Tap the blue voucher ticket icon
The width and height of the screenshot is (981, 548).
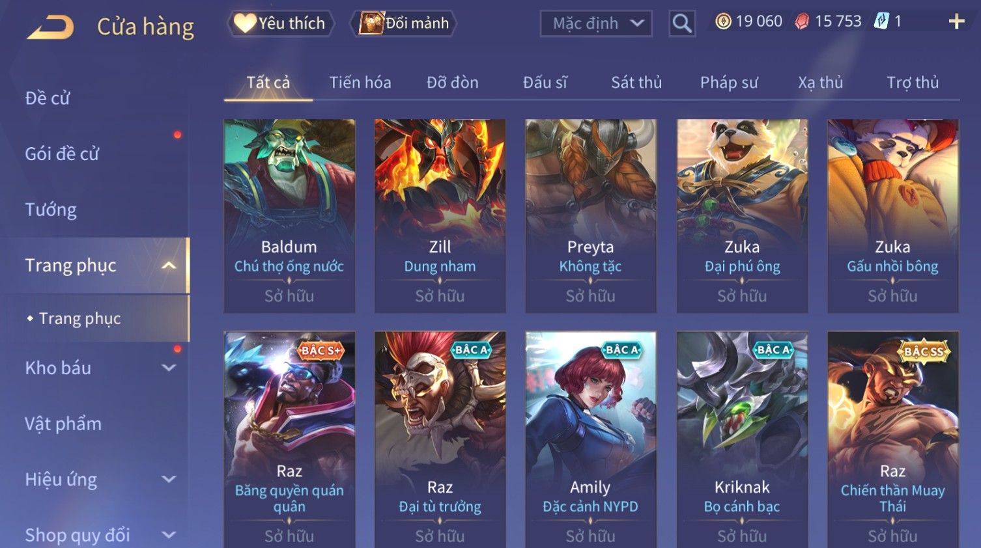click(881, 21)
